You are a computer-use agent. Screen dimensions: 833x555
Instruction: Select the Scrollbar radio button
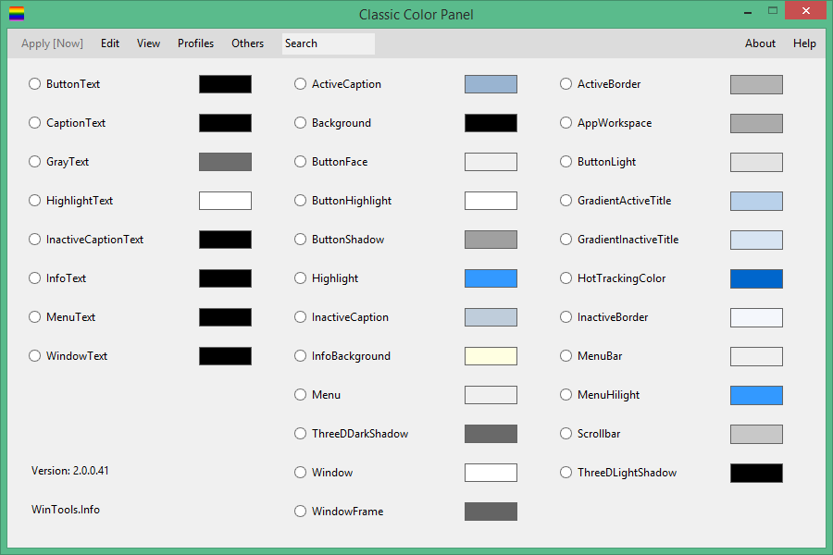point(566,434)
